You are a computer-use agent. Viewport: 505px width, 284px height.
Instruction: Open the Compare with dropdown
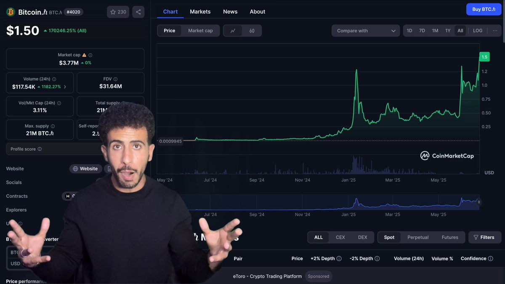366,31
